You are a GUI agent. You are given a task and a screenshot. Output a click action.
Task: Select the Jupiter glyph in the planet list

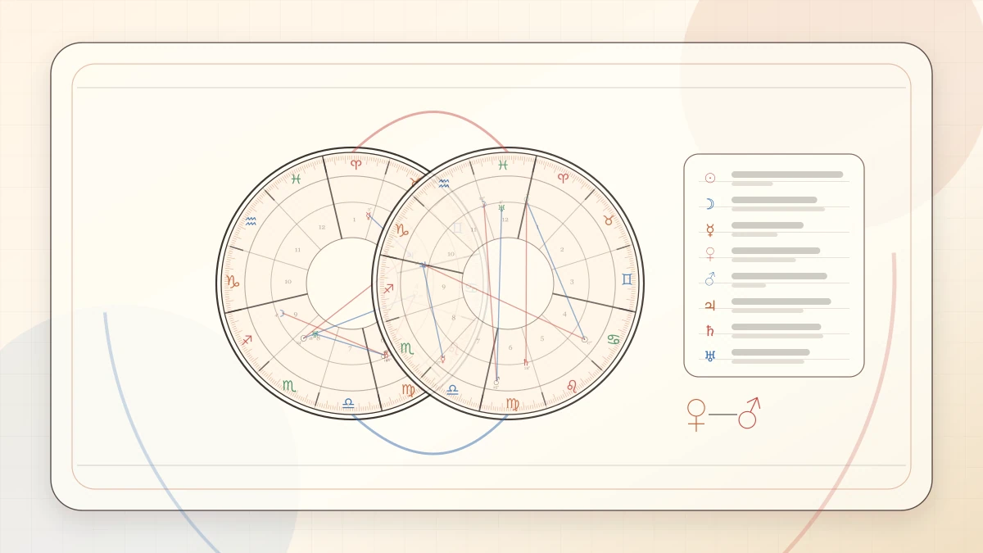(710, 306)
